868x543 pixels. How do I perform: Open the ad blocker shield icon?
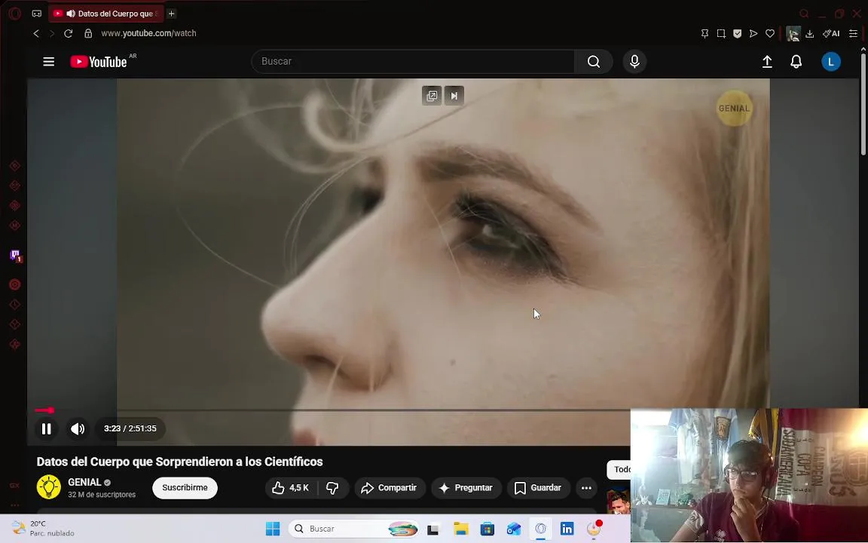click(738, 34)
